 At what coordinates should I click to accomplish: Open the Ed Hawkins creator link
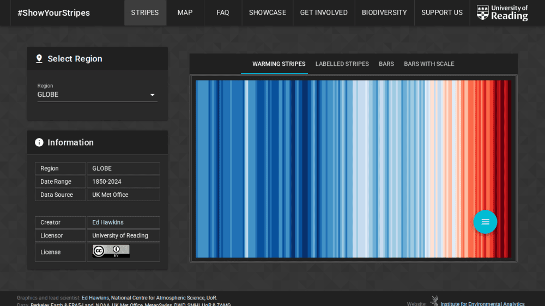coord(108,222)
